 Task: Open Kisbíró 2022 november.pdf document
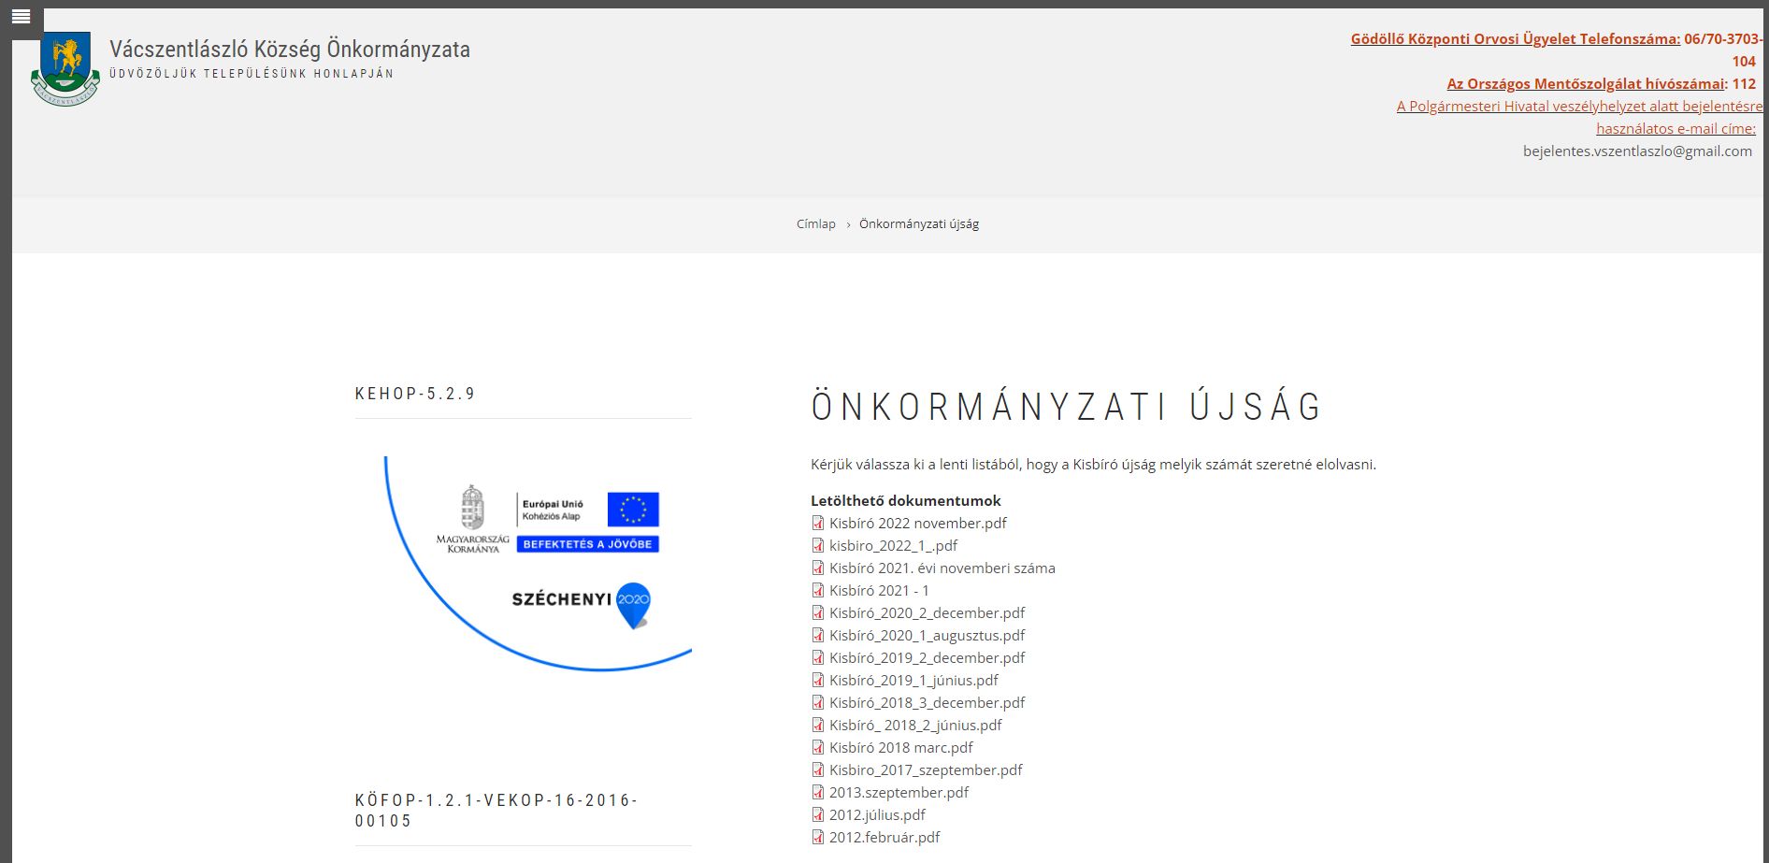(x=918, y=523)
